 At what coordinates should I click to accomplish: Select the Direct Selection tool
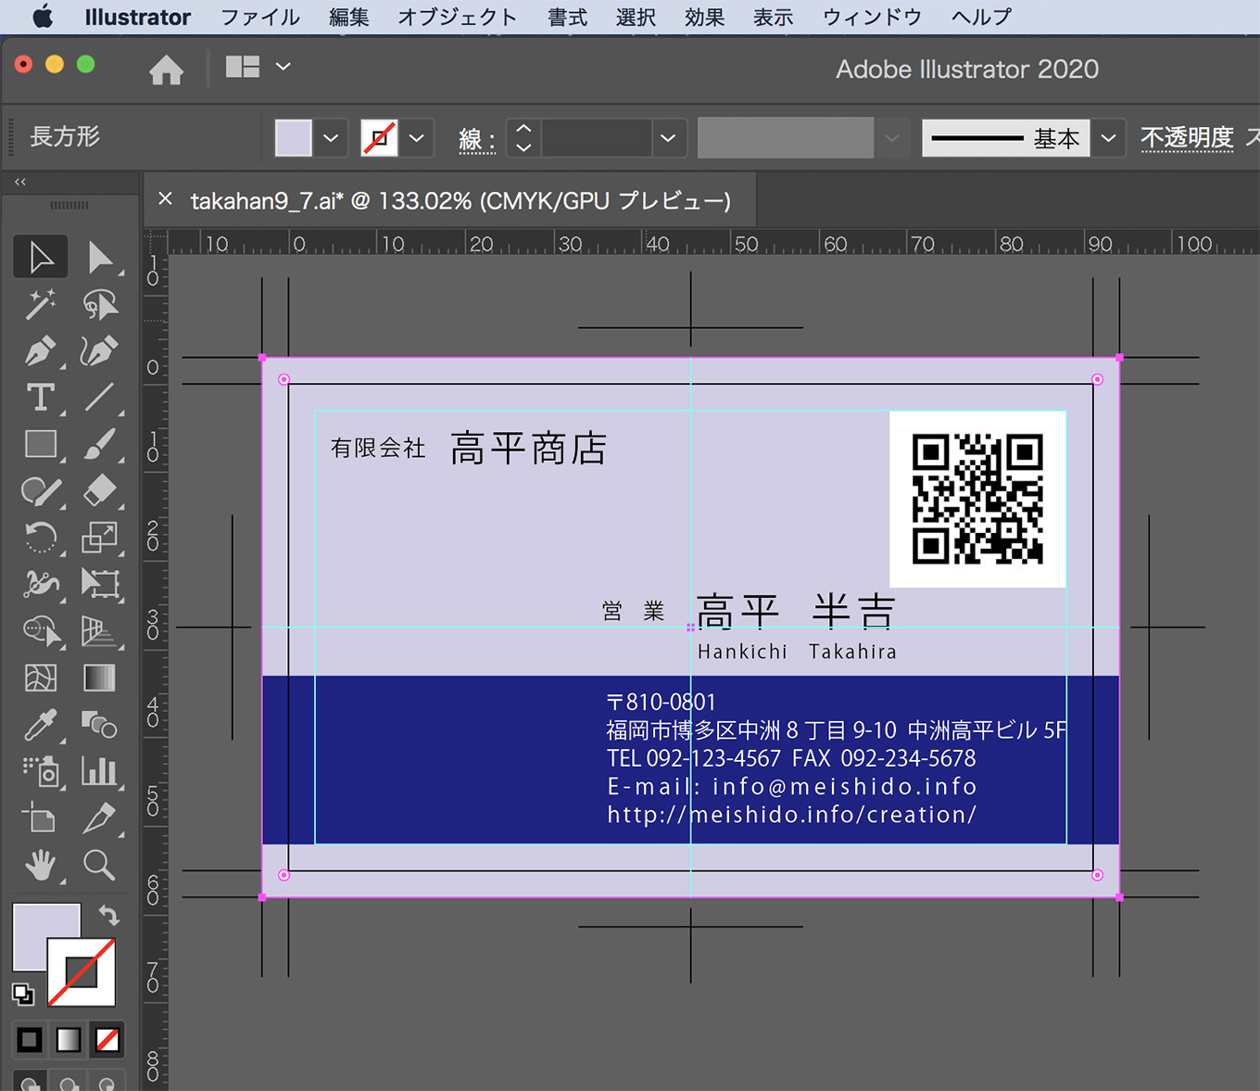tap(100, 257)
